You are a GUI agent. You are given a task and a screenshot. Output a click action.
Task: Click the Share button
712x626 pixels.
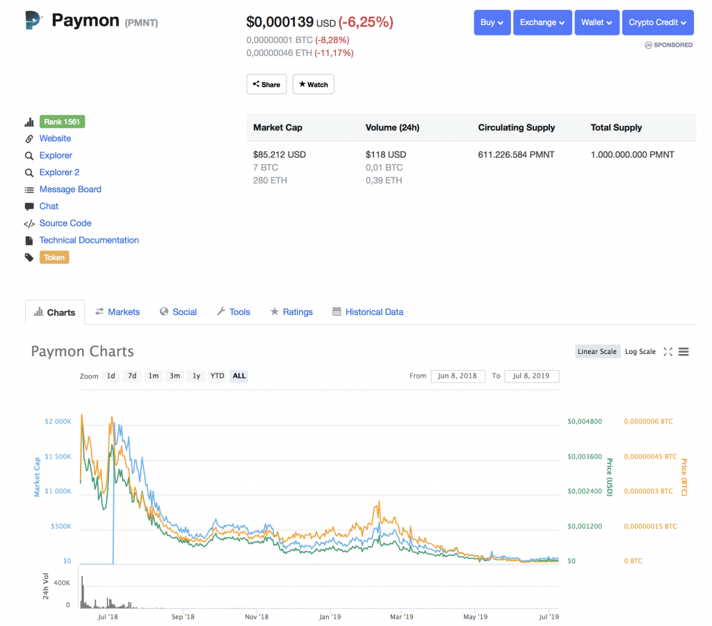(266, 84)
